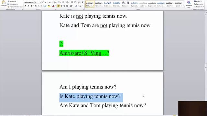
Task: Click the green 'Am/is/are+S+Ving…?' formula
Action: coord(84,53)
